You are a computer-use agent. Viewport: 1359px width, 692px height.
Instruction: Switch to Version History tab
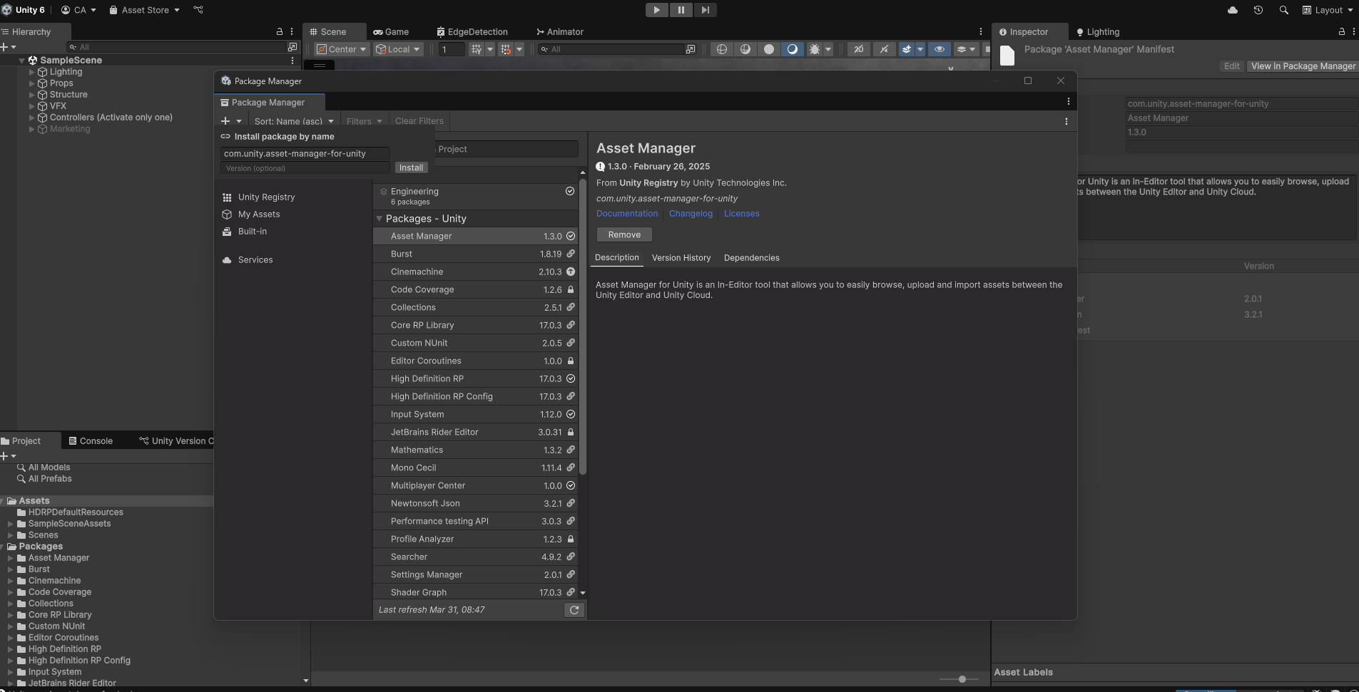coord(681,258)
